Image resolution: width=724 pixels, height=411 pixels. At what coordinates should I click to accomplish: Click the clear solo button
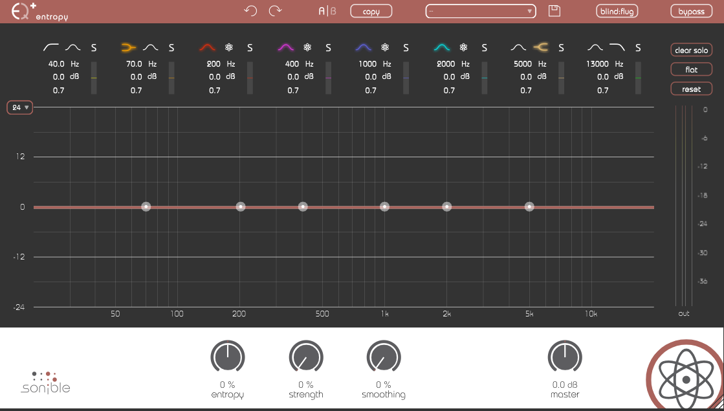click(691, 50)
